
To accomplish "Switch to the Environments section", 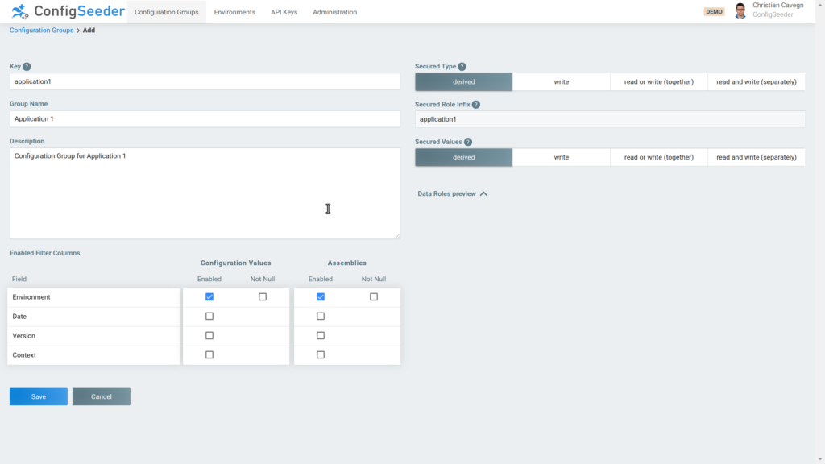I will coord(234,12).
